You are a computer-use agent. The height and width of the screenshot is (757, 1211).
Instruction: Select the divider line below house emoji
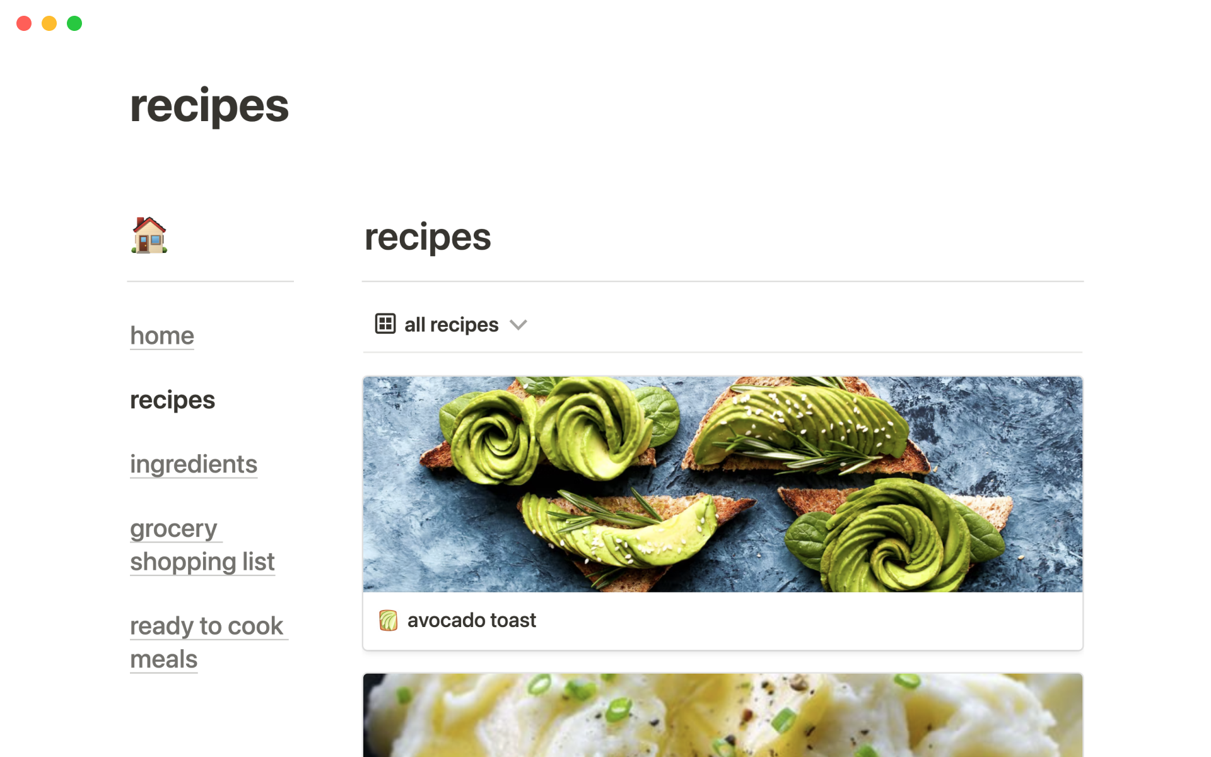click(x=210, y=281)
